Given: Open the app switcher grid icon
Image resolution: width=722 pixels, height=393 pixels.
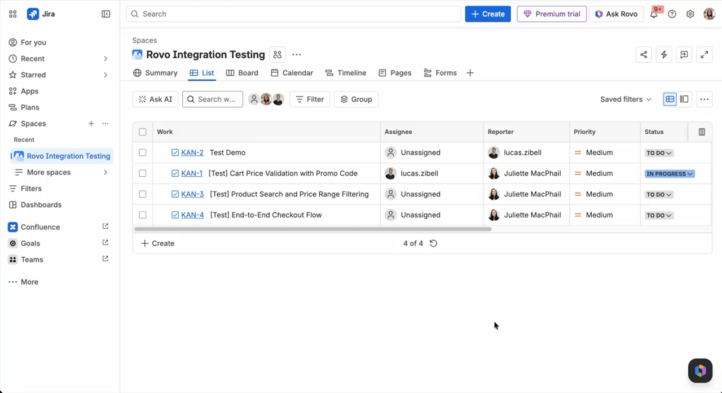Looking at the screenshot, I should click(x=13, y=14).
